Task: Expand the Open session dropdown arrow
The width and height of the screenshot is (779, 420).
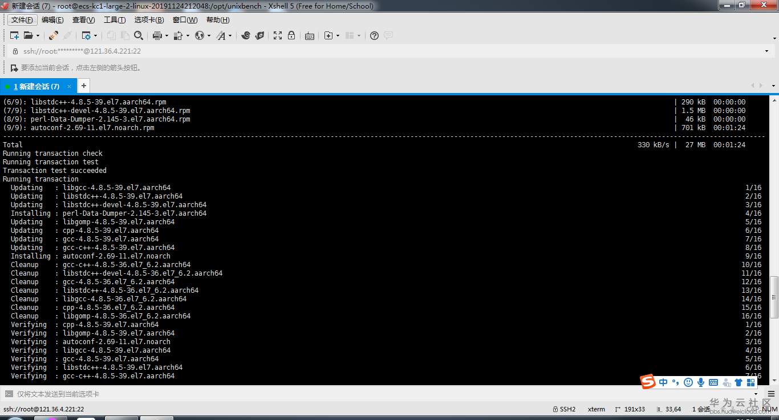Action: click(37, 35)
